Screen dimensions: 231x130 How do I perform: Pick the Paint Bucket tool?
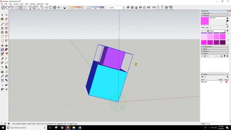point(2,19)
